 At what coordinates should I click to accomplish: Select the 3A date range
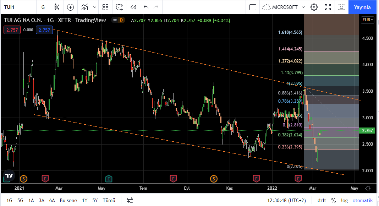[42, 200]
